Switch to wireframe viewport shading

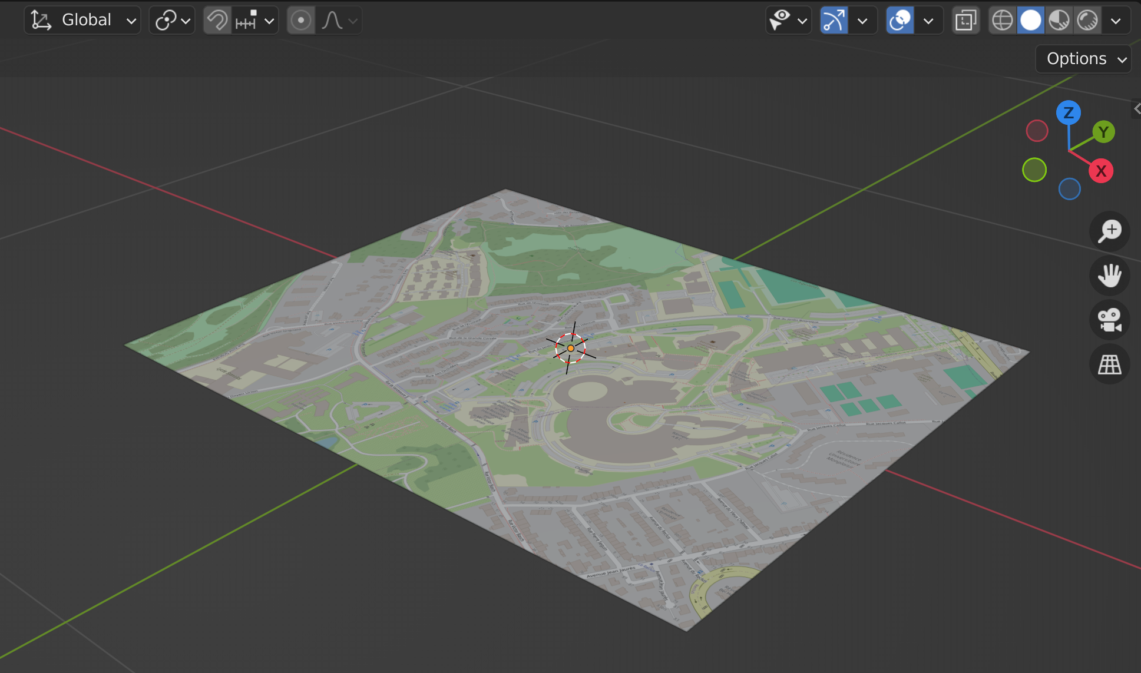(1002, 20)
